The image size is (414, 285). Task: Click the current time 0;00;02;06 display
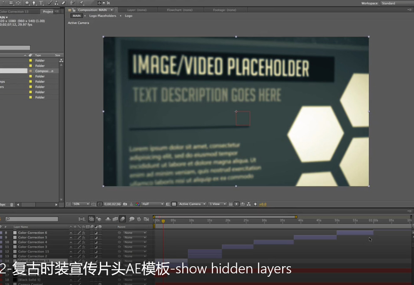pyautogui.click(x=112, y=204)
